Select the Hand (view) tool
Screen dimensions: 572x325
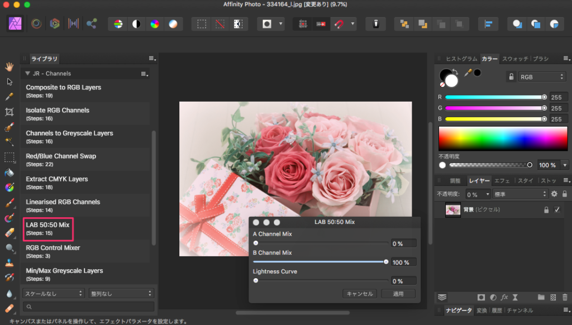(9, 67)
